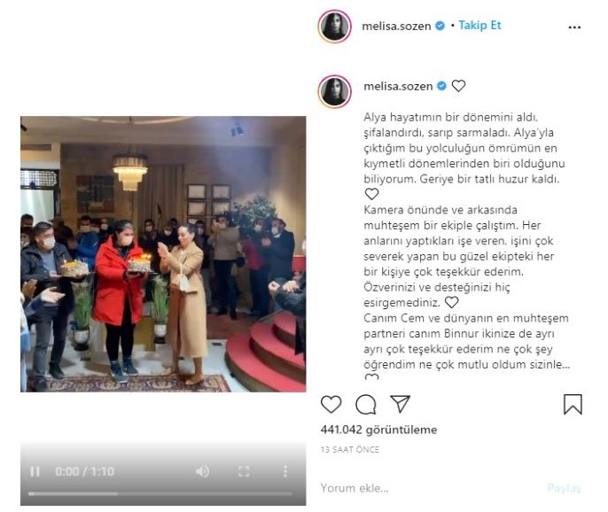Share the post with the paper plane icon
Image resolution: width=608 pixels, height=512 pixels.
(400, 404)
